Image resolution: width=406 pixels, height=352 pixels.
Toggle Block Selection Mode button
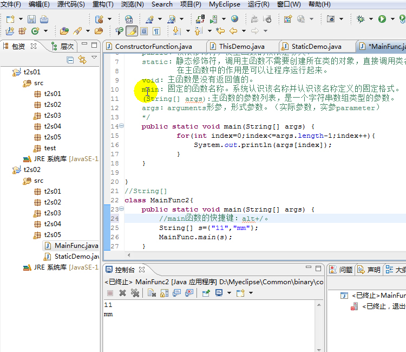144,31
